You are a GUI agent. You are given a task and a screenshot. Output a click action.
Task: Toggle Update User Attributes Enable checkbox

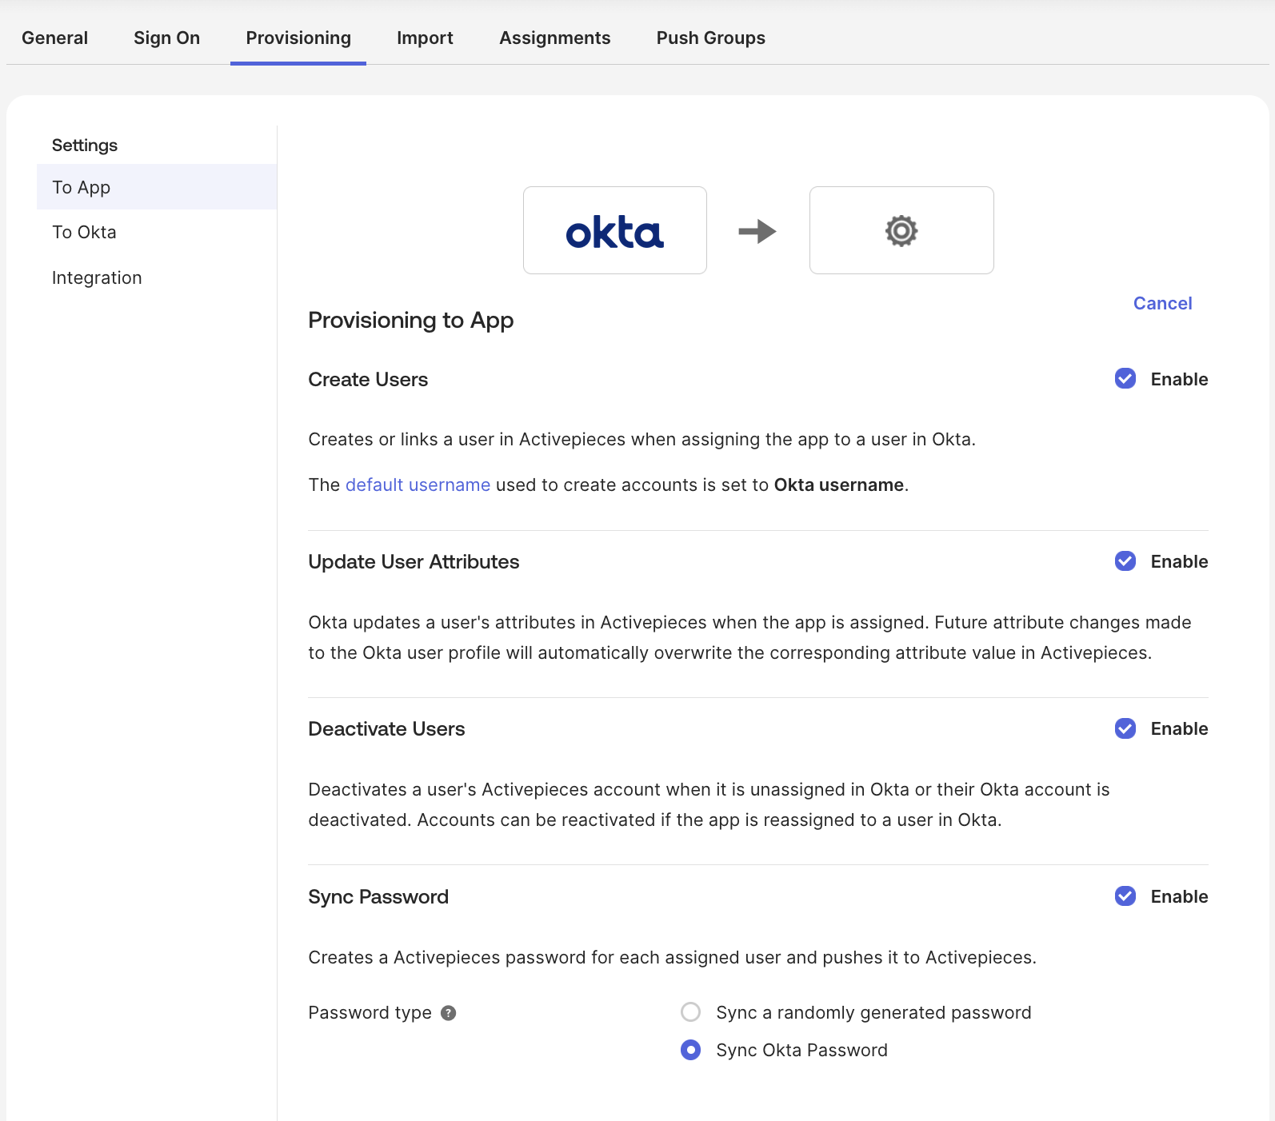(x=1125, y=561)
